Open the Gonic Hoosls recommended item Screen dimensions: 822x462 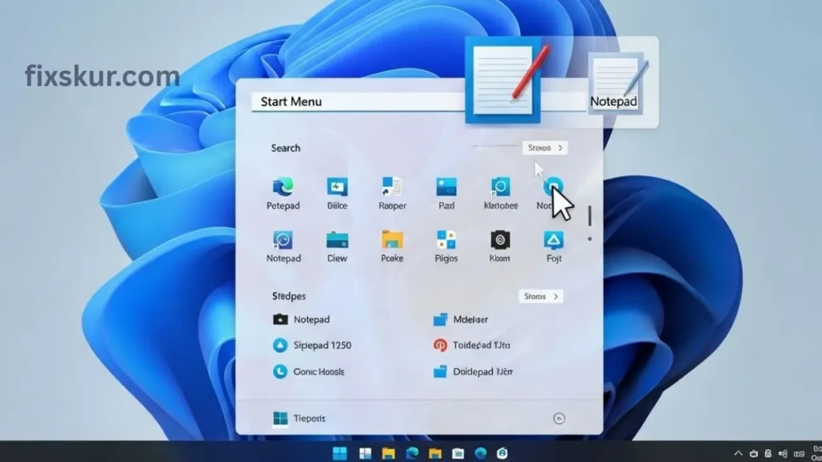tap(308, 371)
